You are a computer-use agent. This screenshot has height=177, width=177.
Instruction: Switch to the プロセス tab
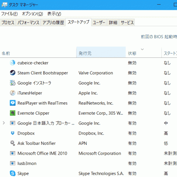tap(8, 22)
